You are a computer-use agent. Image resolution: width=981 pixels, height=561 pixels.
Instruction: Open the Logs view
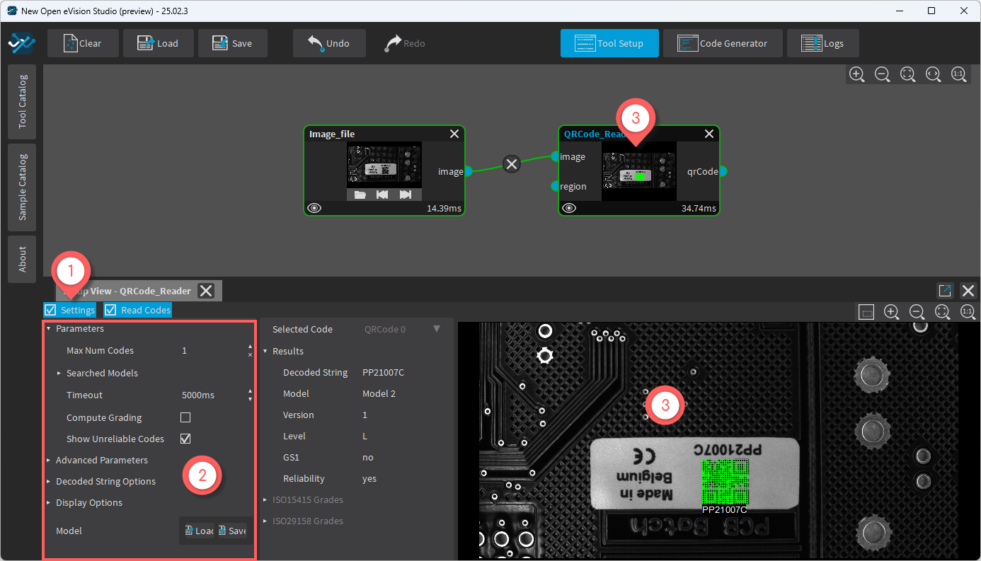tap(823, 43)
